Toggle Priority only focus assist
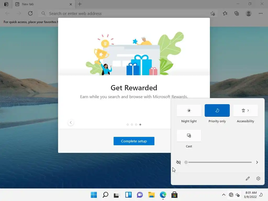The image size is (268, 201). [x=217, y=110]
